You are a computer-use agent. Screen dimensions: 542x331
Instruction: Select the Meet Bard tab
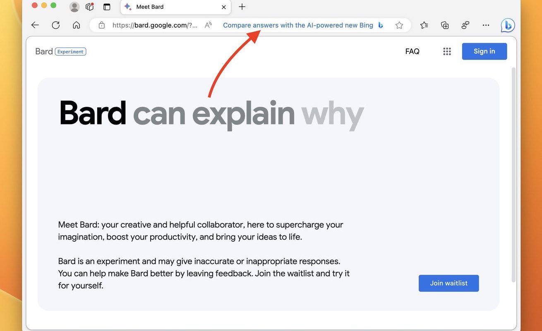[175, 7]
